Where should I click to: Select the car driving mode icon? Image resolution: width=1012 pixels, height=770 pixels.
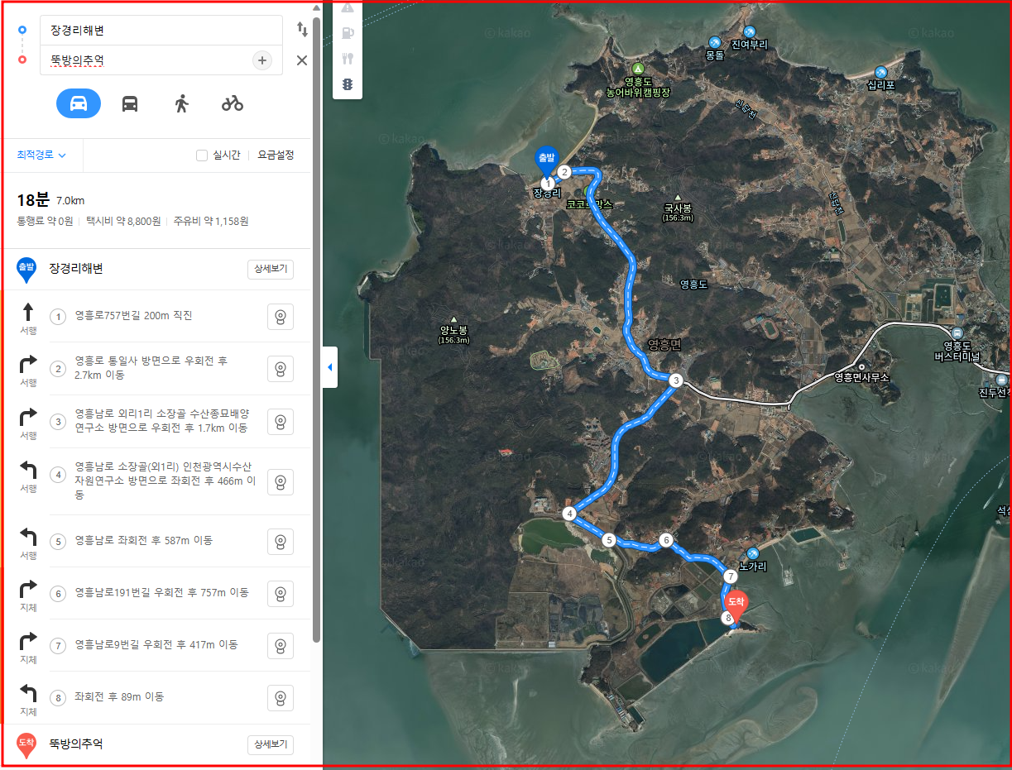[79, 103]
